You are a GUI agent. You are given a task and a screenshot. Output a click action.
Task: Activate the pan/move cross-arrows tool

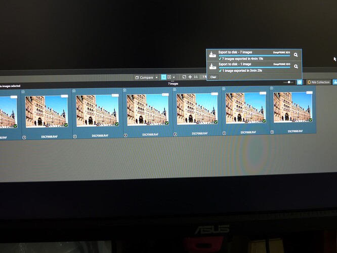tap(190, 77)
